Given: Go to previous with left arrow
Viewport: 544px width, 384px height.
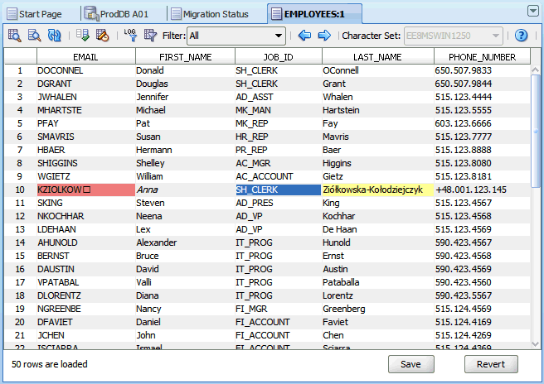Looking at the screenshot, I should 304,36.
